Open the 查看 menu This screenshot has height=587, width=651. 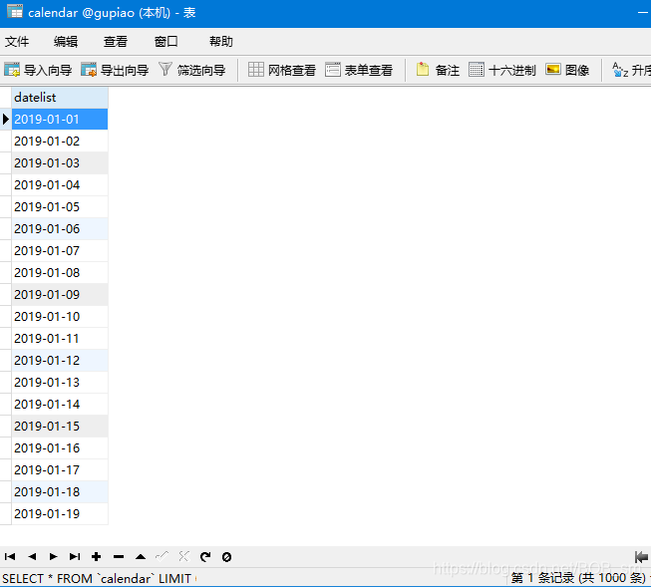tap(116, 42)
